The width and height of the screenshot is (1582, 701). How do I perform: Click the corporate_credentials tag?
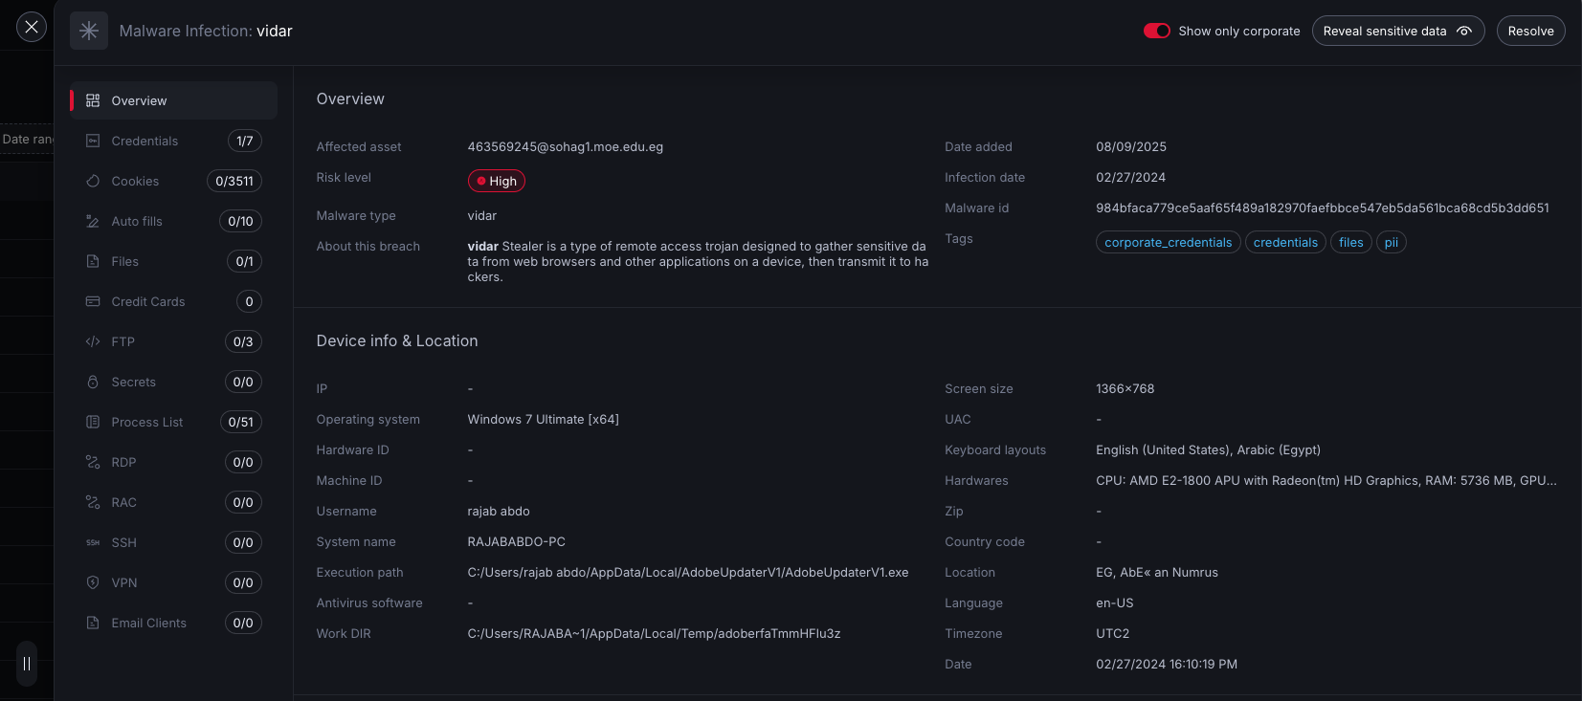tap(1169, 242)
